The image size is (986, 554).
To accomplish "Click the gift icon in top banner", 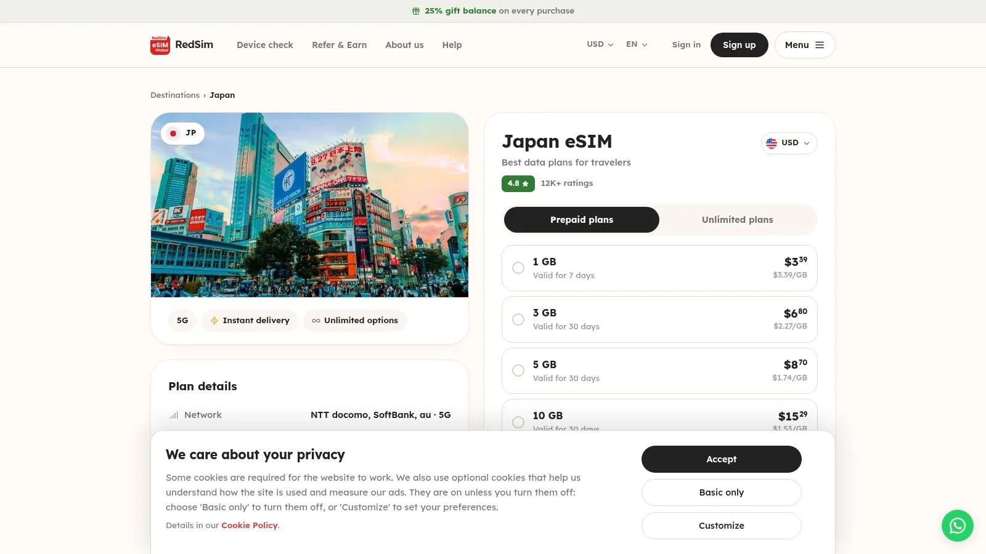I will (x=416, y=11).
